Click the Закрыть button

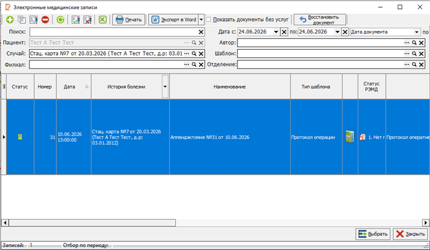point(410,234)
